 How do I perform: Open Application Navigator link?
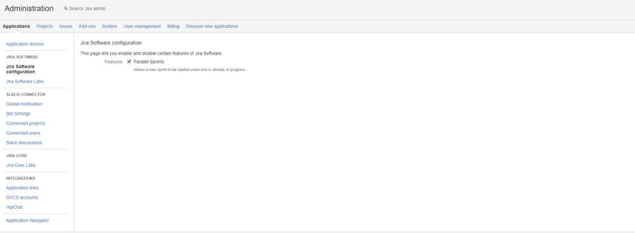tap(27, 220)
